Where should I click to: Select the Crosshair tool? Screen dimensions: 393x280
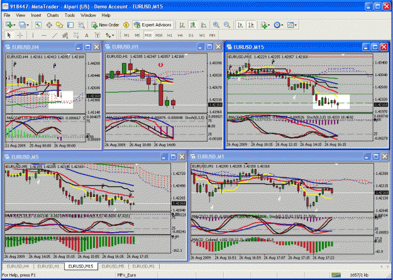[x=19, y=35]
